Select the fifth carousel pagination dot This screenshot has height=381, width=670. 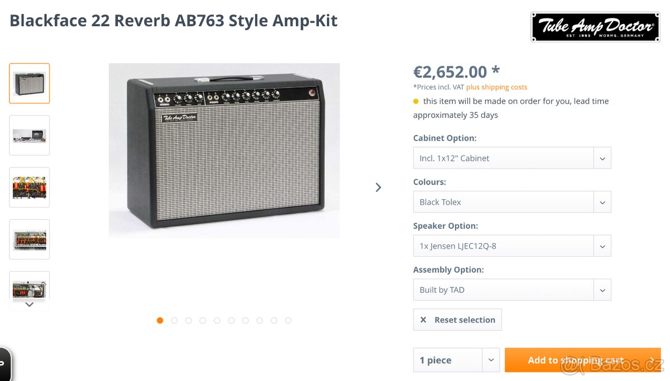tap(217, 320)
